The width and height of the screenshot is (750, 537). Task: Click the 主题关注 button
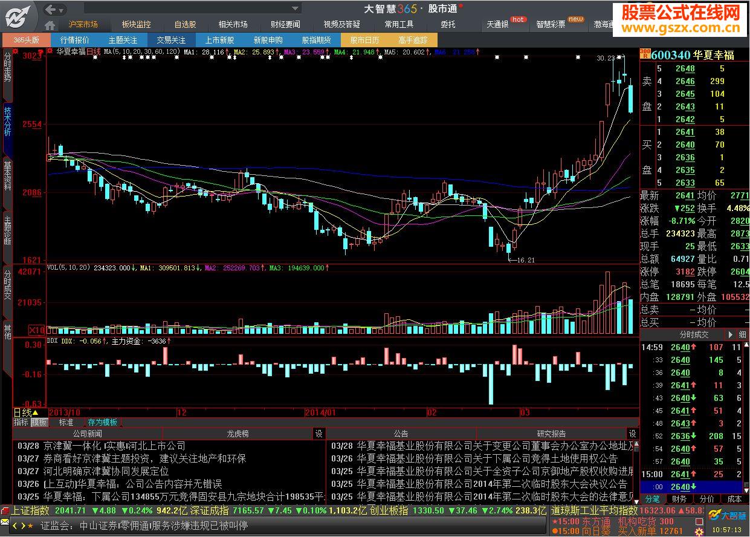123,41
